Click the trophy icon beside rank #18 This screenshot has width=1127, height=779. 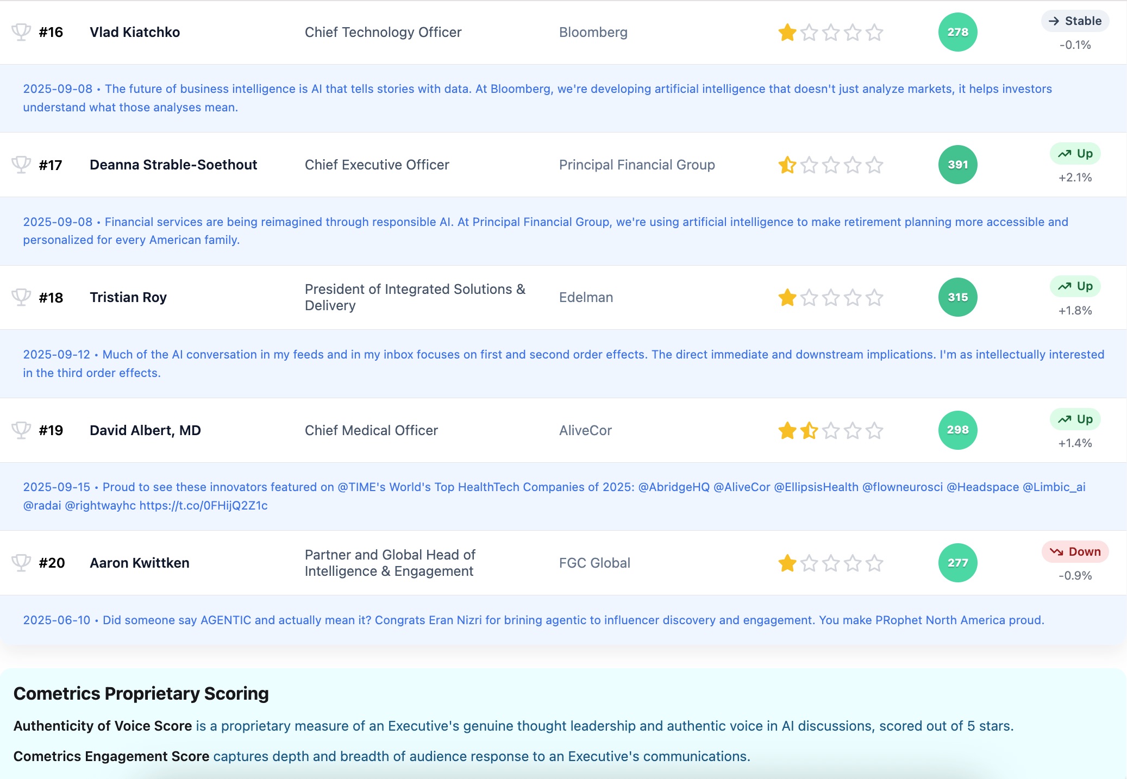(x=21, y=297)
